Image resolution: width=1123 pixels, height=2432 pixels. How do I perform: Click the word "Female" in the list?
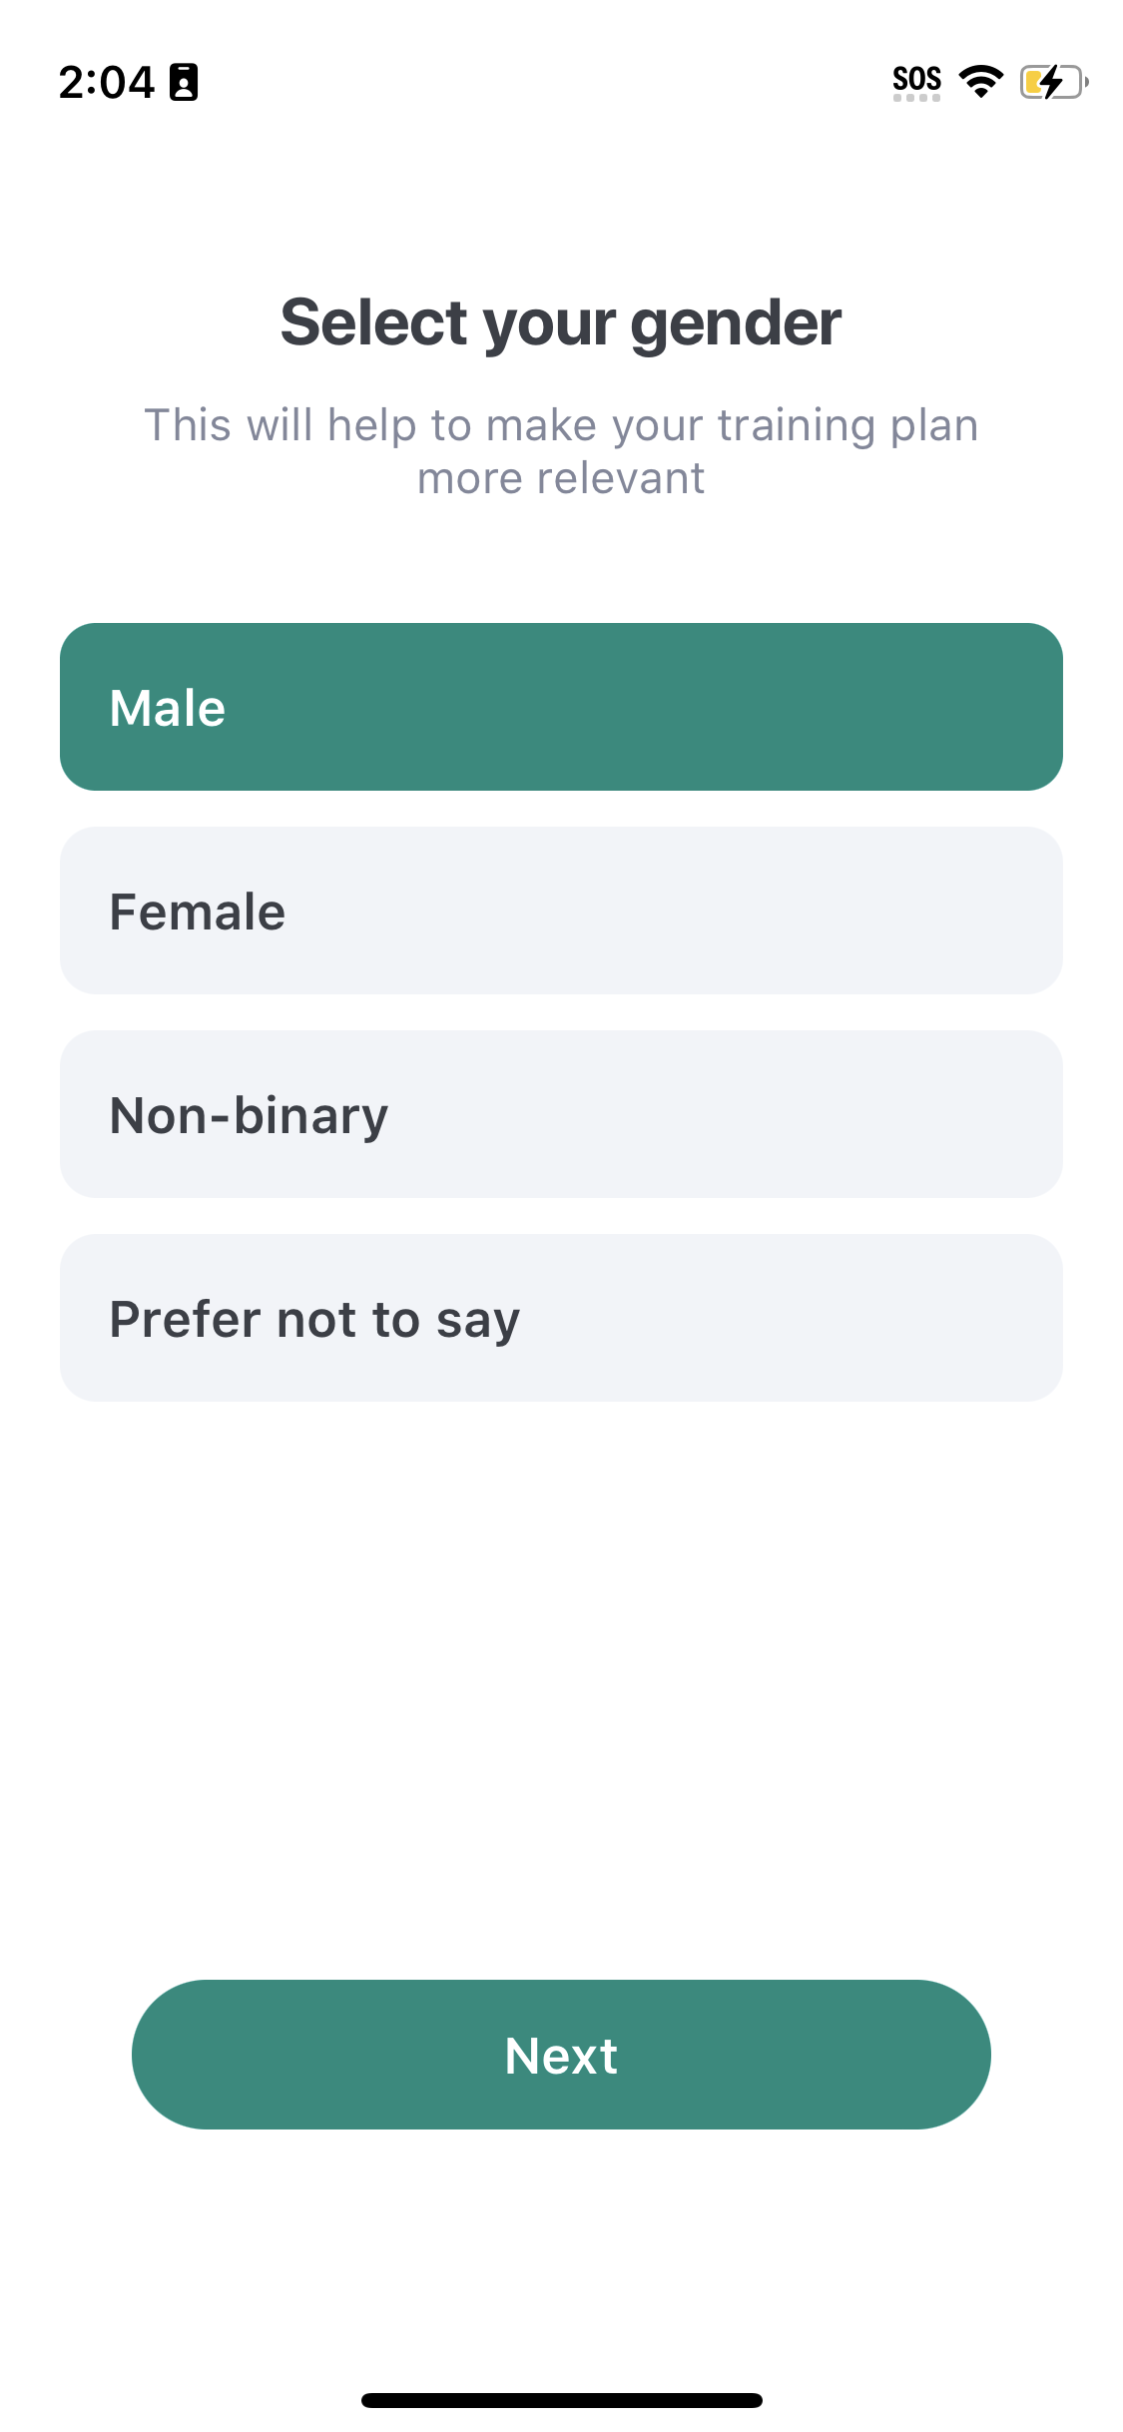click(x=198, y=912)
